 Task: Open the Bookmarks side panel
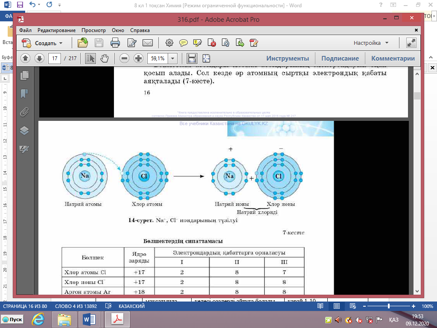pyautogui.click(x=24, y=94)
